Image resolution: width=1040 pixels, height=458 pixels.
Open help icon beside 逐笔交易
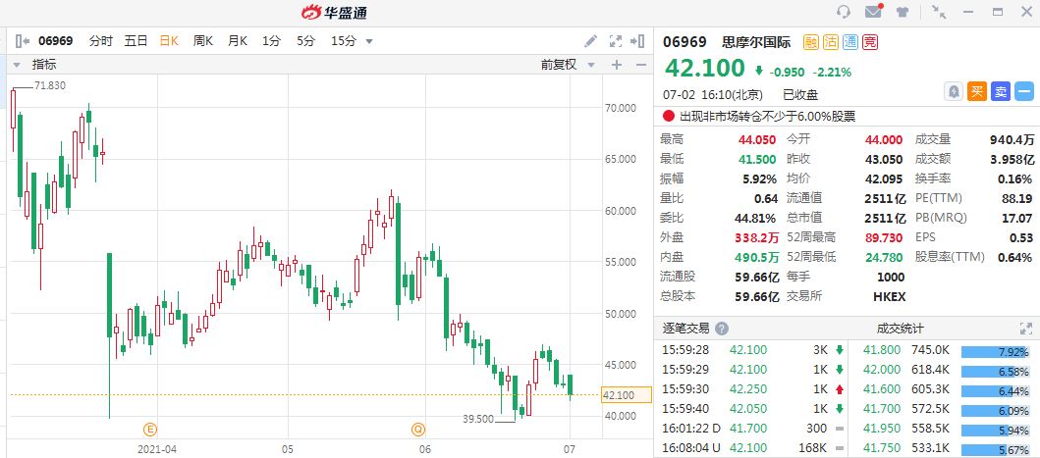tap(722, 329)
